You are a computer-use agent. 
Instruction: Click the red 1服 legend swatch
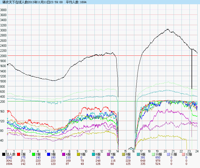pyautogui.click(x=19, y=154)
